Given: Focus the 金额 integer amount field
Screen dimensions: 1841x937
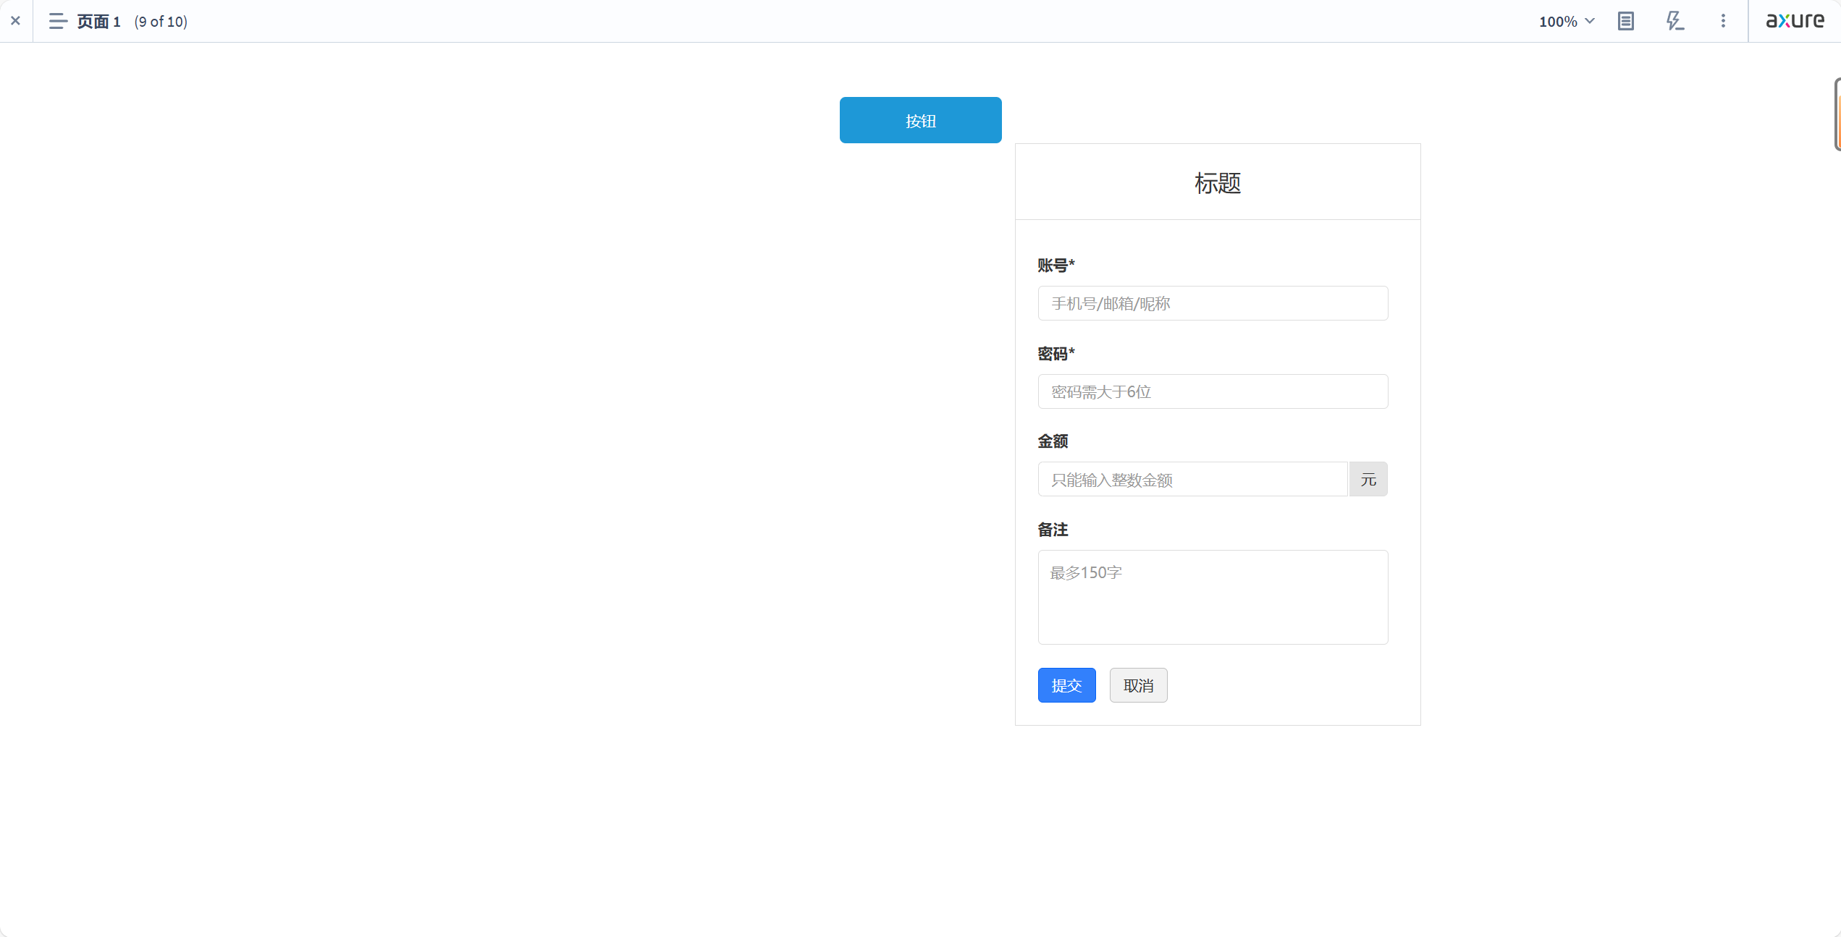Looking at the screenshot, I should click(1192, 480).
